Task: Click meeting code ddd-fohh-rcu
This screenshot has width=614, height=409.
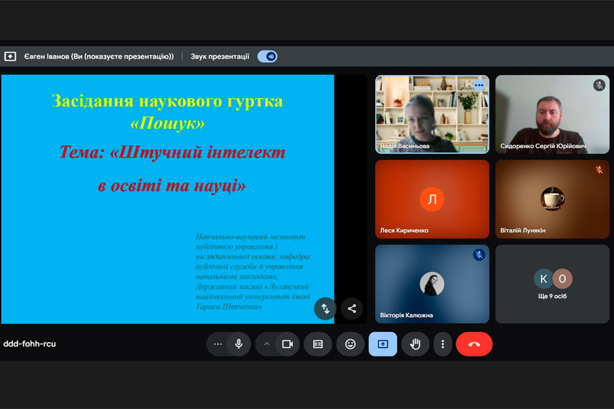Action: click(30, 344)
